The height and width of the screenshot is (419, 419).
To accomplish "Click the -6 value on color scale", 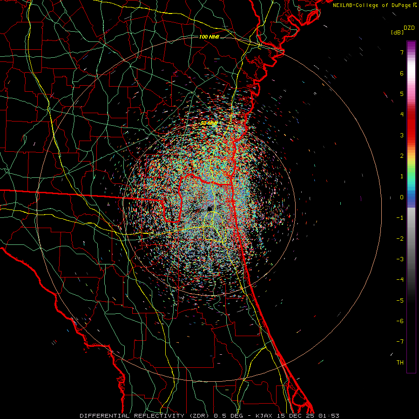I will click(400, 321).
